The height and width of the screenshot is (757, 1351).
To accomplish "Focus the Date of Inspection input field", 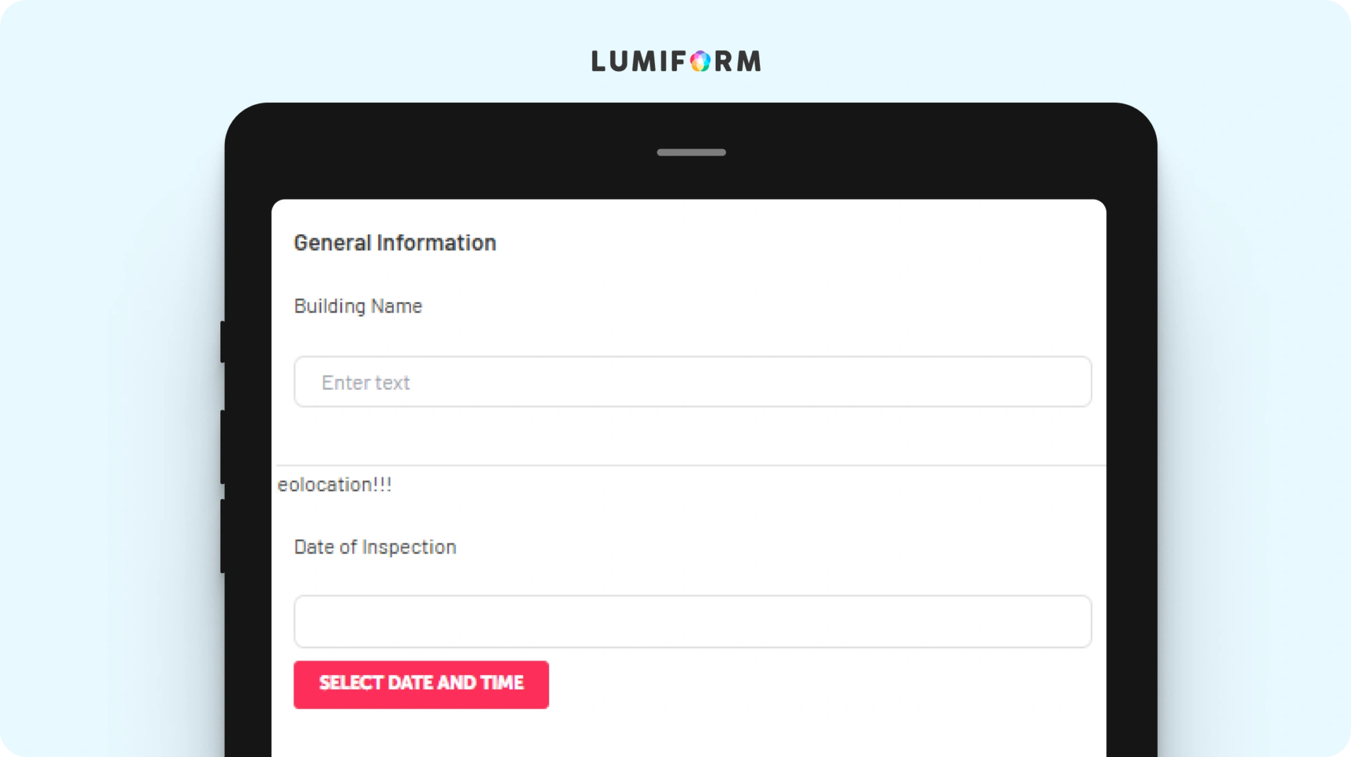I will coord(693,621).
